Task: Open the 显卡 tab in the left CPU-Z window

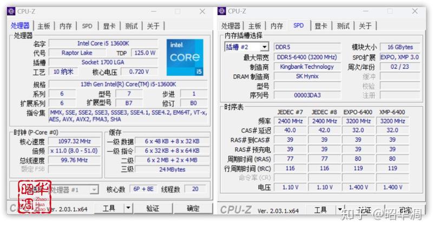Action: pyautogui.click(x=109, y=26)
